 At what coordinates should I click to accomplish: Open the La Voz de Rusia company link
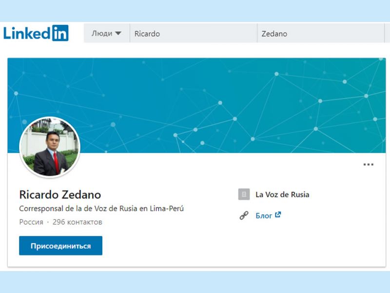coord(282,194)
